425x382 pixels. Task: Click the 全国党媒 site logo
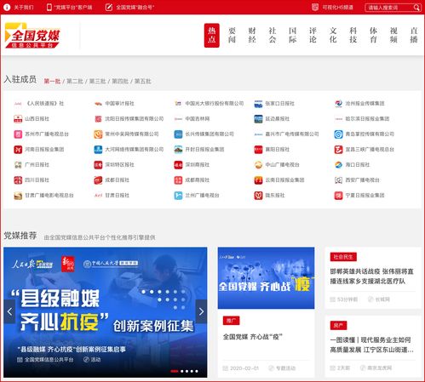click(32, 36)
